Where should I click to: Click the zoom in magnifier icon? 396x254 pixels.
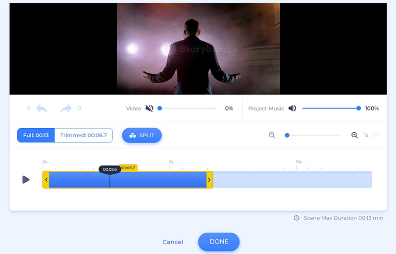[x=354, y=135]
